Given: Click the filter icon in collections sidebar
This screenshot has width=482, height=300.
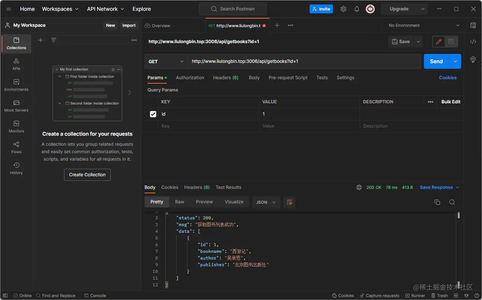Looking at the screenshot, I should pyautogui.click(x=54, y=40).
